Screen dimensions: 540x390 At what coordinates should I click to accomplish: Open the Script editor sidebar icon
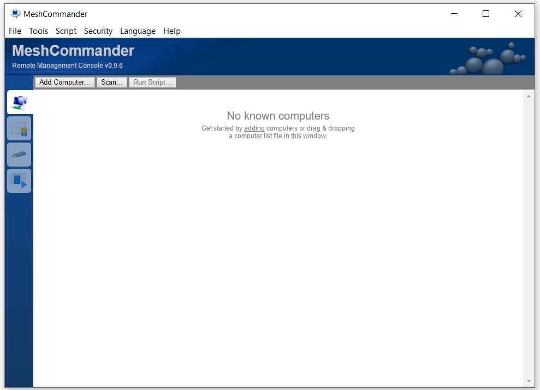click(19, 181)
